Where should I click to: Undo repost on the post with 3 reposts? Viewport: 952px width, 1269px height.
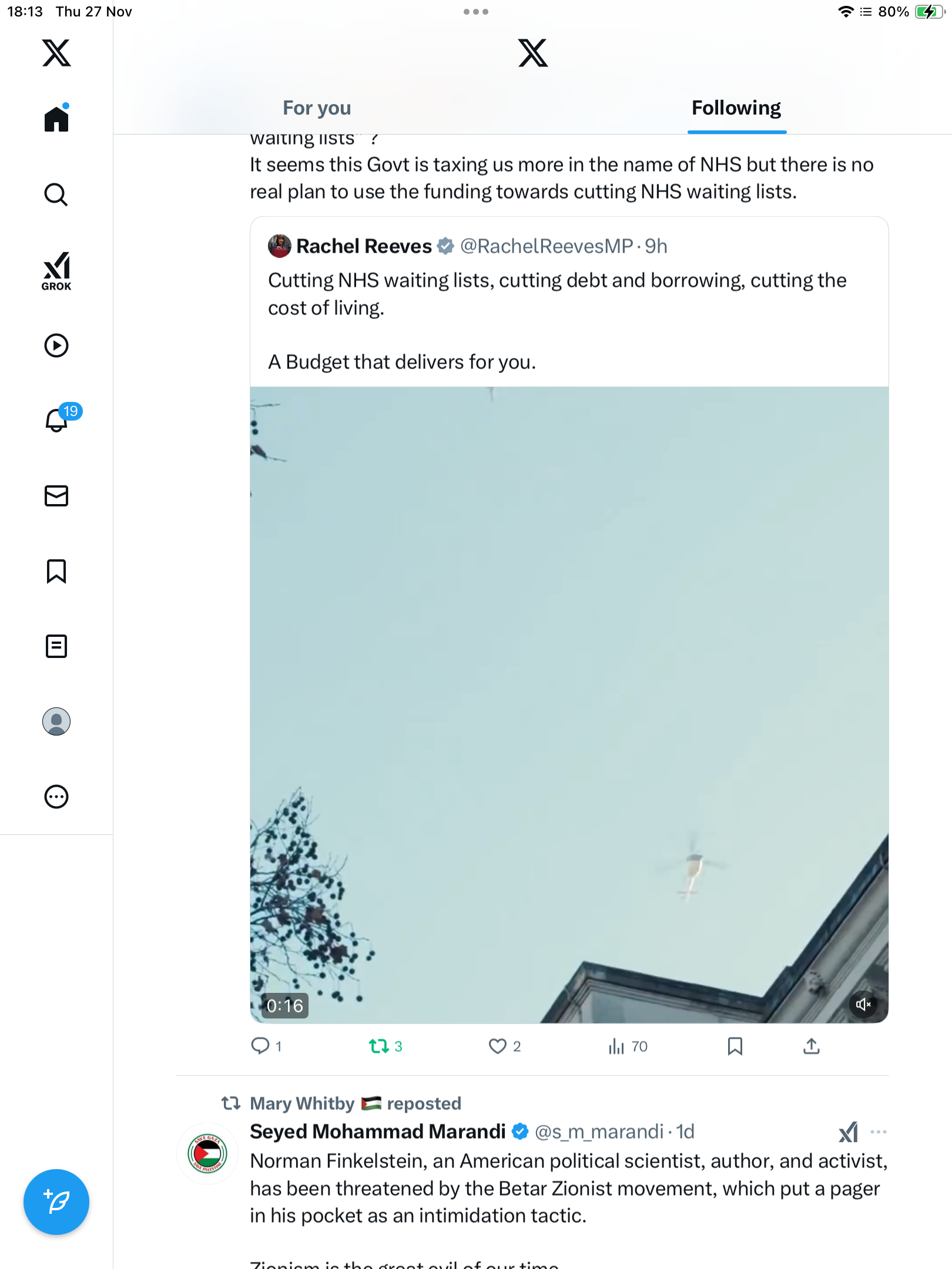click(379, 1046)
